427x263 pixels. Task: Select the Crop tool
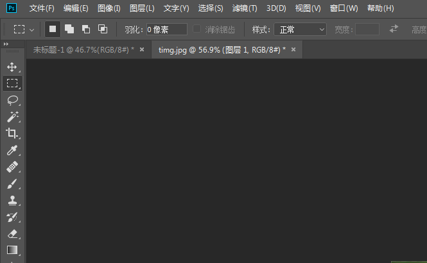pyautogui.click(x=12, y=133)
